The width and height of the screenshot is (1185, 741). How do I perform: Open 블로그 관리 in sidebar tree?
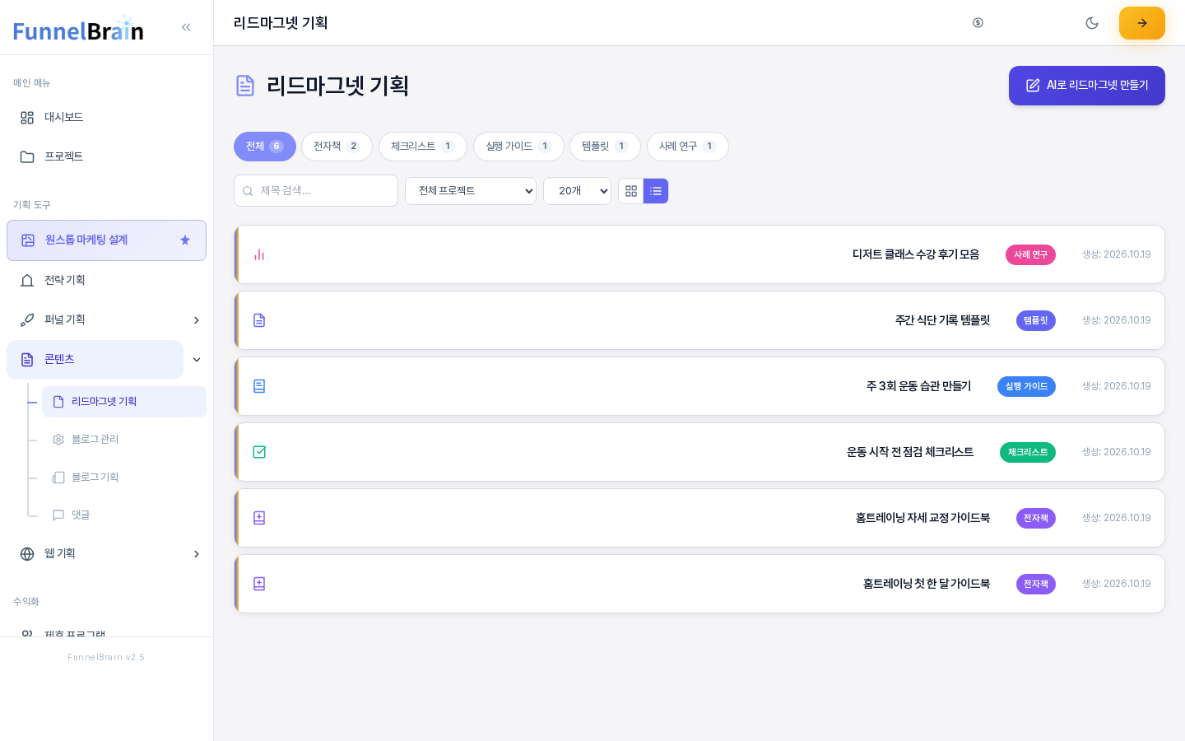(x=124, y=440)
